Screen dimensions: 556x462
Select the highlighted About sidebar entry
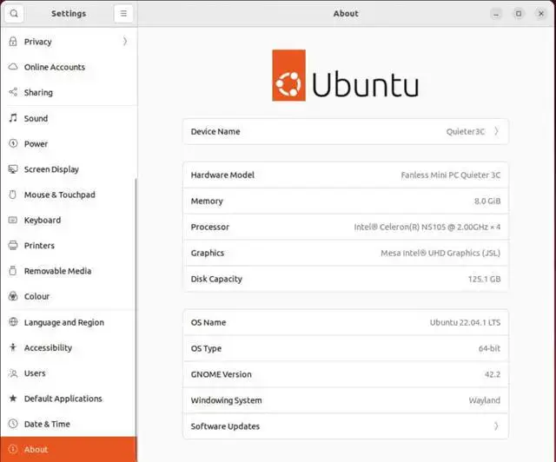pos(69,449)
